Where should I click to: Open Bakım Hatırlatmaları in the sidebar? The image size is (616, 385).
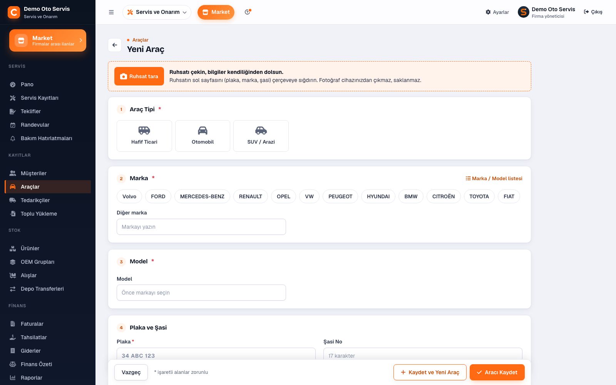(x=48, y=138)
